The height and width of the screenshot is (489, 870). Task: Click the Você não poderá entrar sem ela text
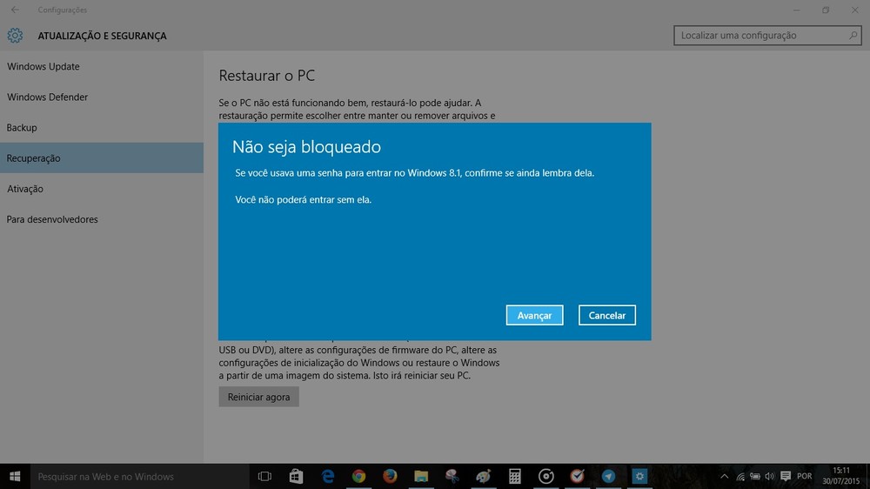pos(303,200)
